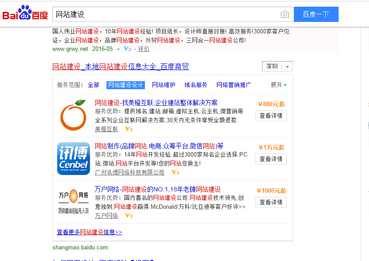Click V3 badge next to 广州讯博网络科技有限公司

tap(175, 172)
